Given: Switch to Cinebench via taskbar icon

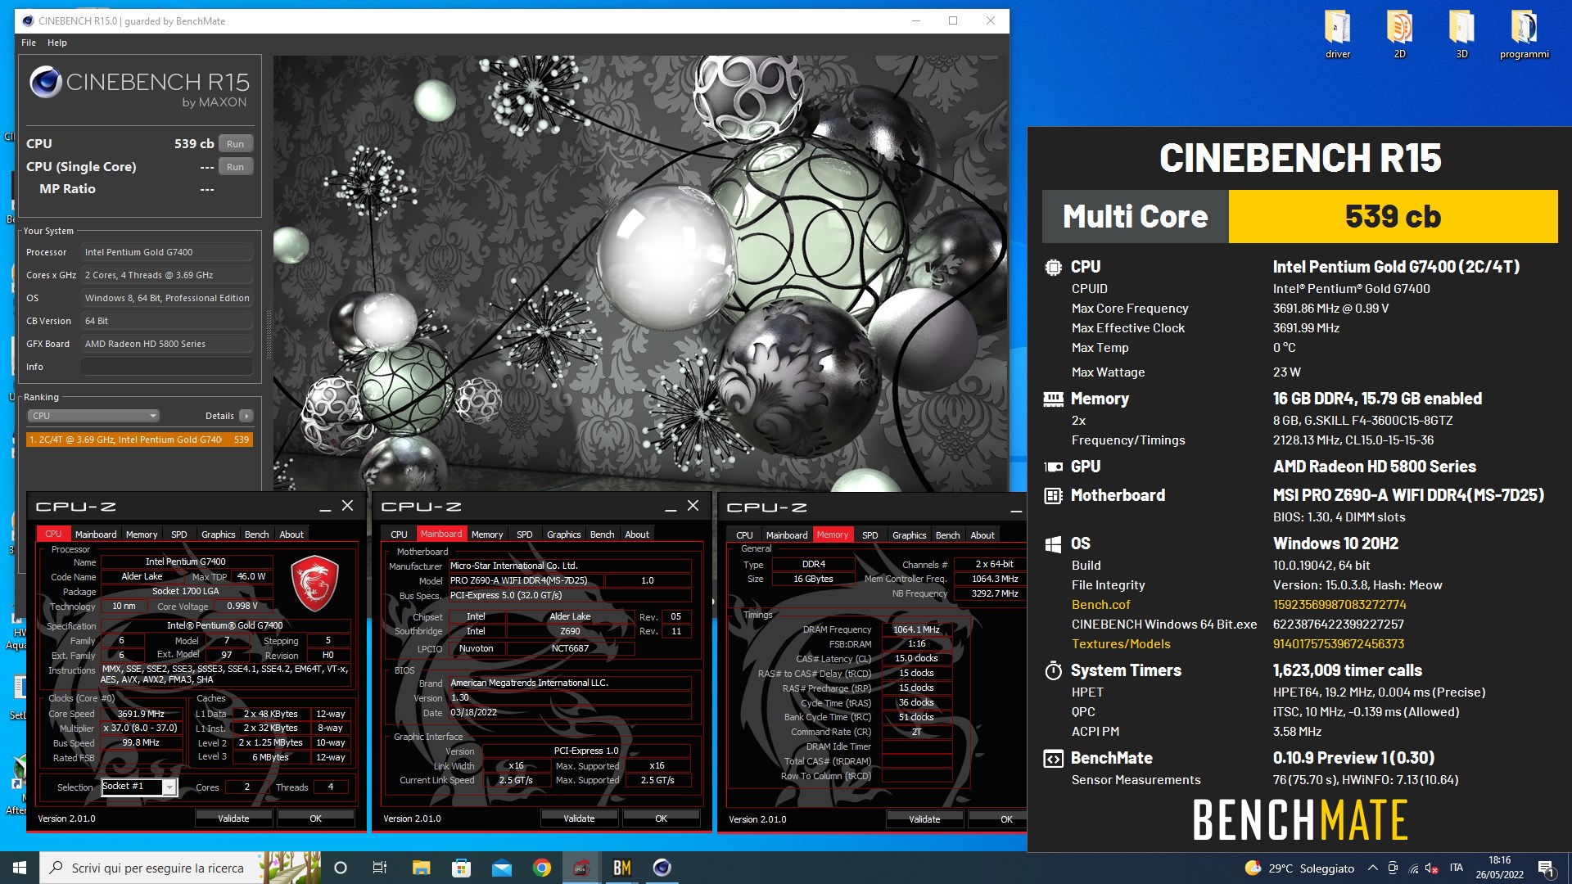Looking at the screenshot, I should (662, 868).
